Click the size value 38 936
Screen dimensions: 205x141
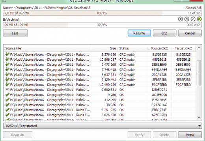(x=111, y=105)
